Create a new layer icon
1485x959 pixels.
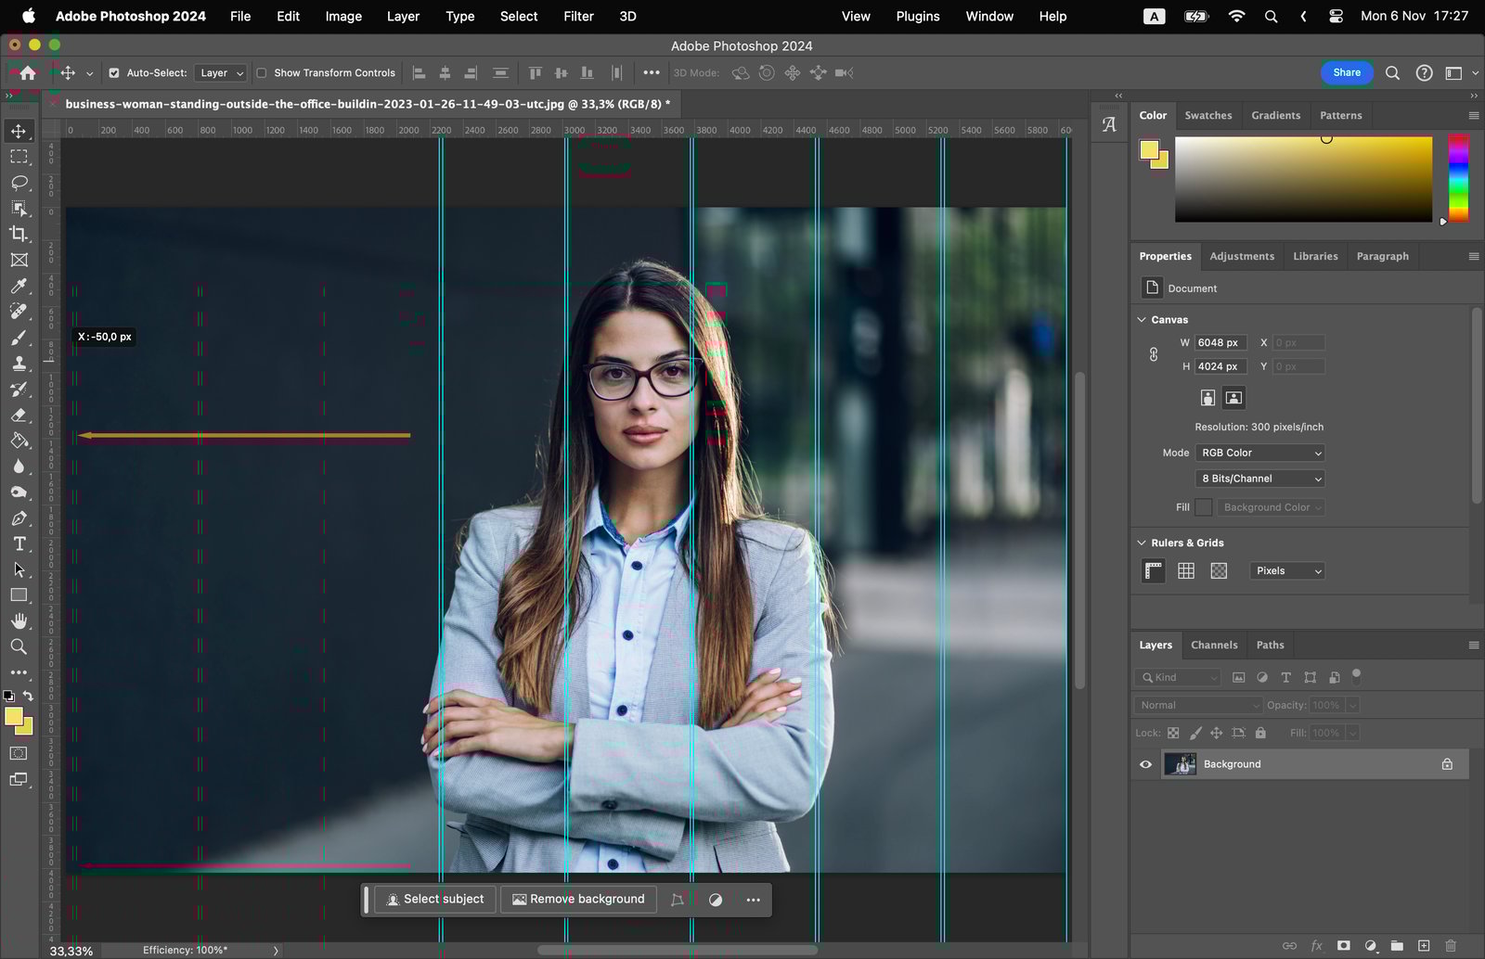(1424, 945)
